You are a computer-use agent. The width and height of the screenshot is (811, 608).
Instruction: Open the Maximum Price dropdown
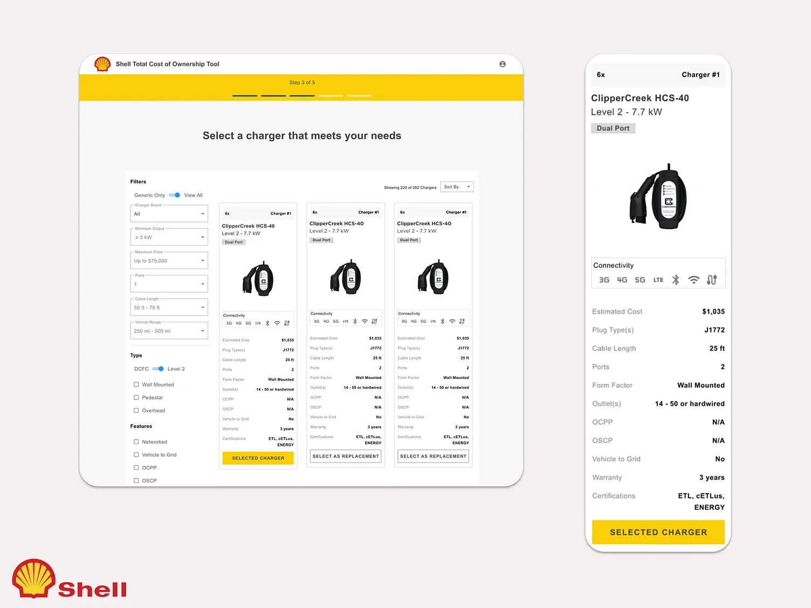tap(169, 261)
